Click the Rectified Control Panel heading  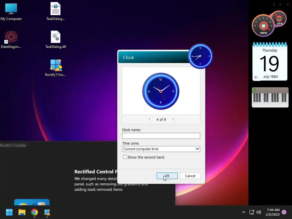point(96,172)
